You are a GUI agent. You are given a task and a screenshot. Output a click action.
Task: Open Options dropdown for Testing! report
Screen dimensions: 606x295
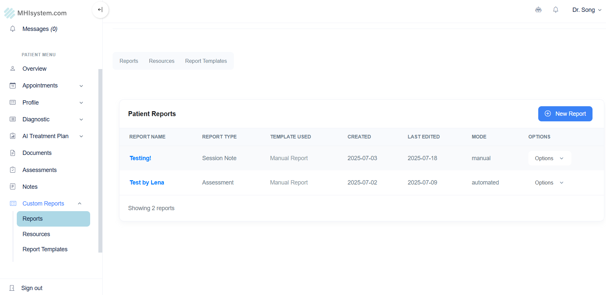tap(549, 159)
